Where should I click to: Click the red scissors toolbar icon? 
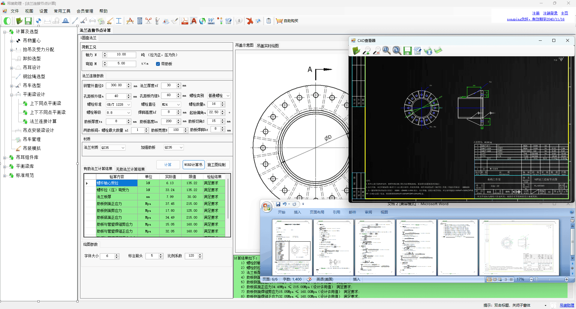[148, 21]
